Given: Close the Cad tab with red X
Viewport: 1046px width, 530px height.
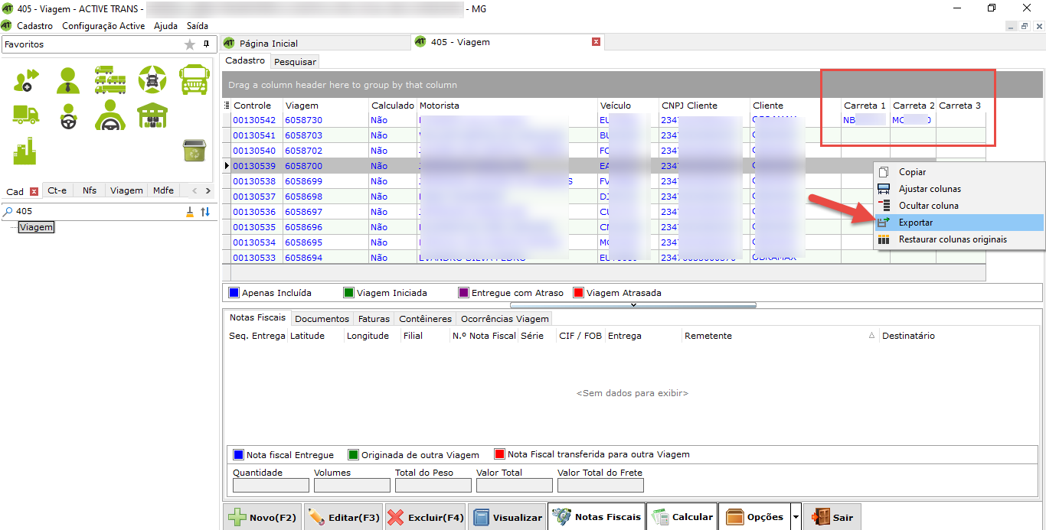Looking at the screenshot, I should 34,191.
